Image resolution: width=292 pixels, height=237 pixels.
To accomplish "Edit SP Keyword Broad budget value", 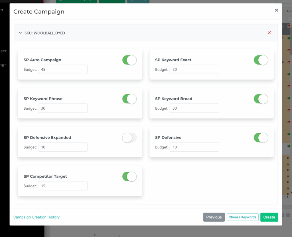I will tap(194, 108).
